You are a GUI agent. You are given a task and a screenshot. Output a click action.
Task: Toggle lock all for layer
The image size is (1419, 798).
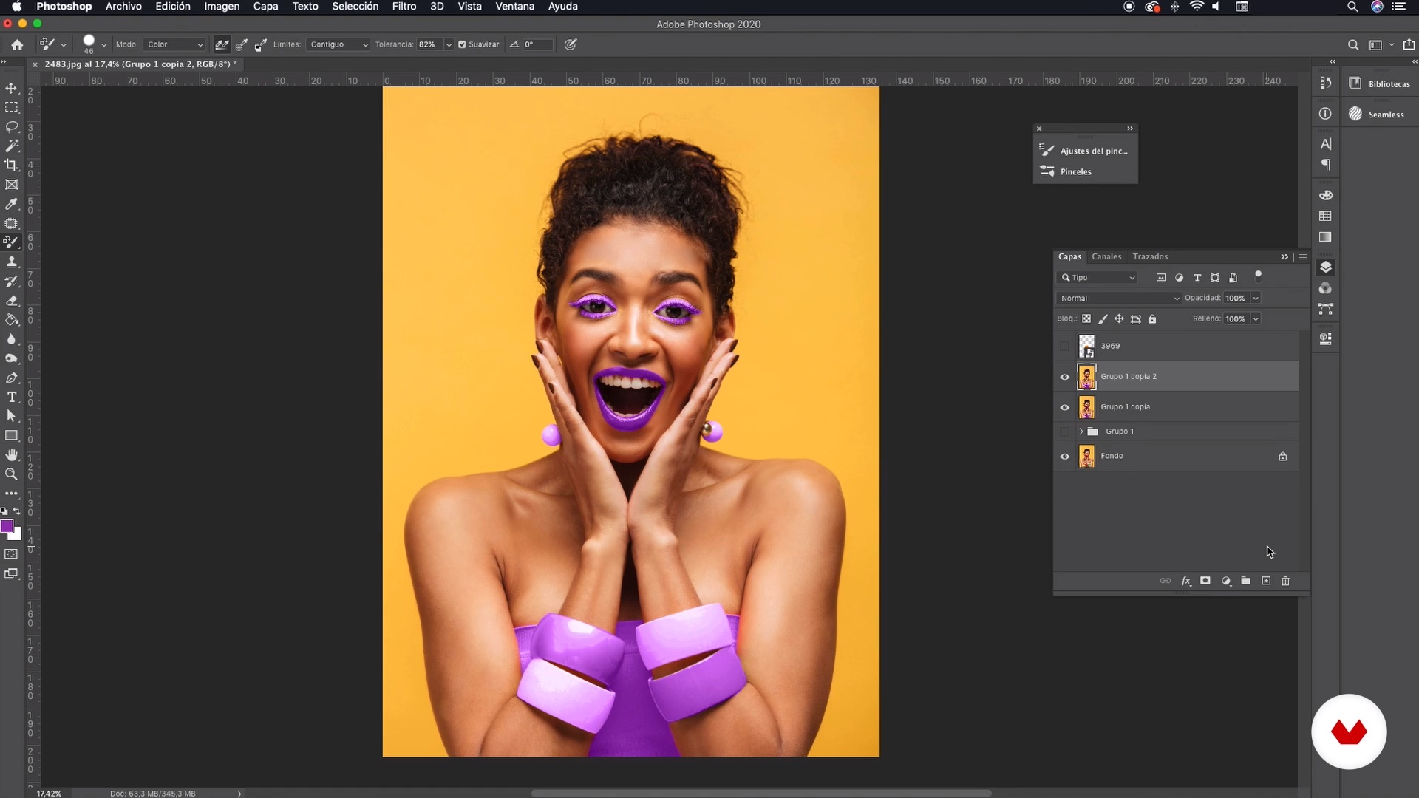click(x=1152, y=319)
